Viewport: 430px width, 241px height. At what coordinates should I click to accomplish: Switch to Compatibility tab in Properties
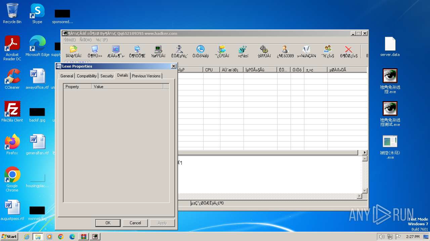coord(87,76)
